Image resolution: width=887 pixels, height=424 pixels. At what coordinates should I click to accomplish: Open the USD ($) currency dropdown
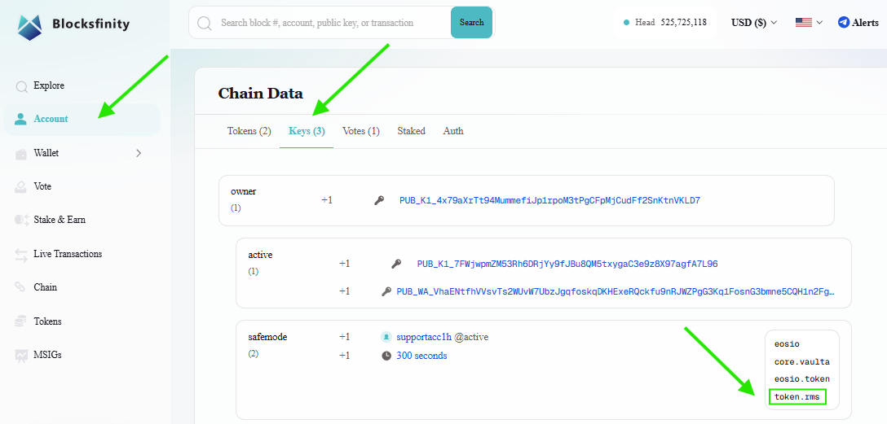tap(754, 23)
